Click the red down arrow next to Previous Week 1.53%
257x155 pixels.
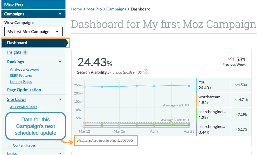point(229,58)
